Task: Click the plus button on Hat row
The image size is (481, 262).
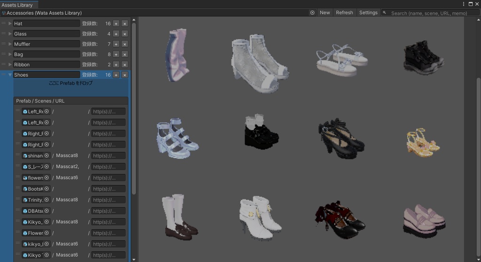Action: tap(116, 23)
